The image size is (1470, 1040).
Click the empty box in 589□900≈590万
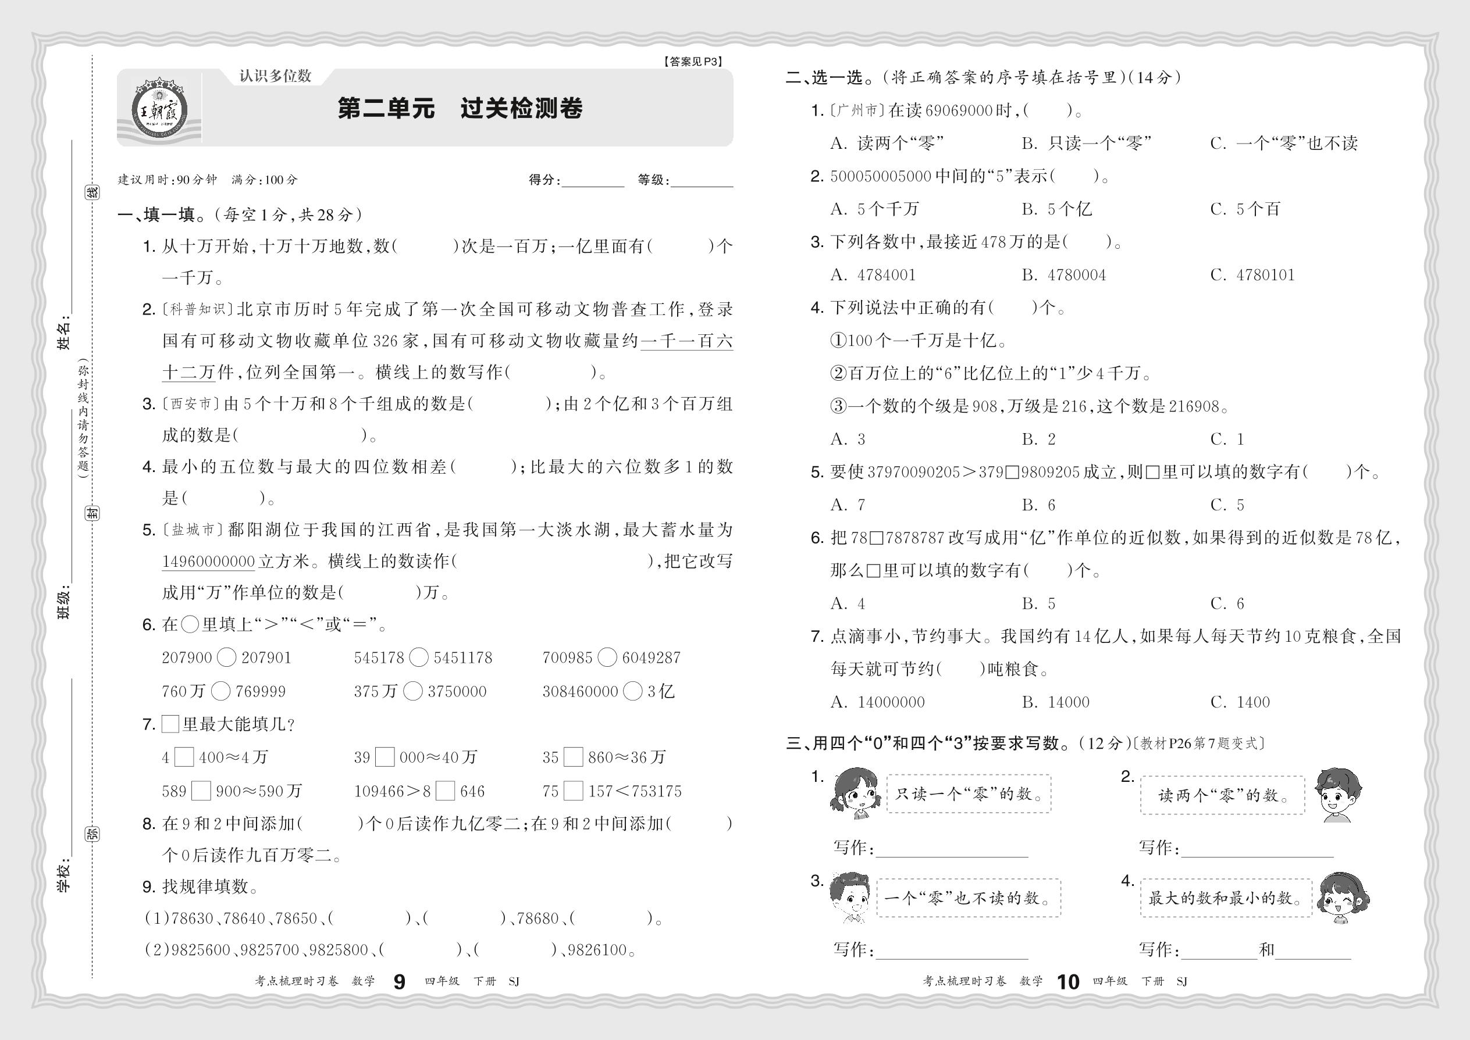click(x=201, y=791)
